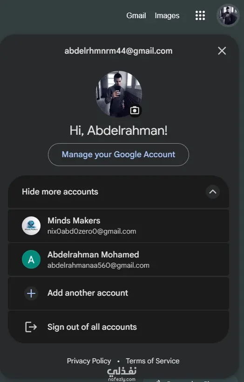
Task: Open Images link in header
Action: coord(167,15)
